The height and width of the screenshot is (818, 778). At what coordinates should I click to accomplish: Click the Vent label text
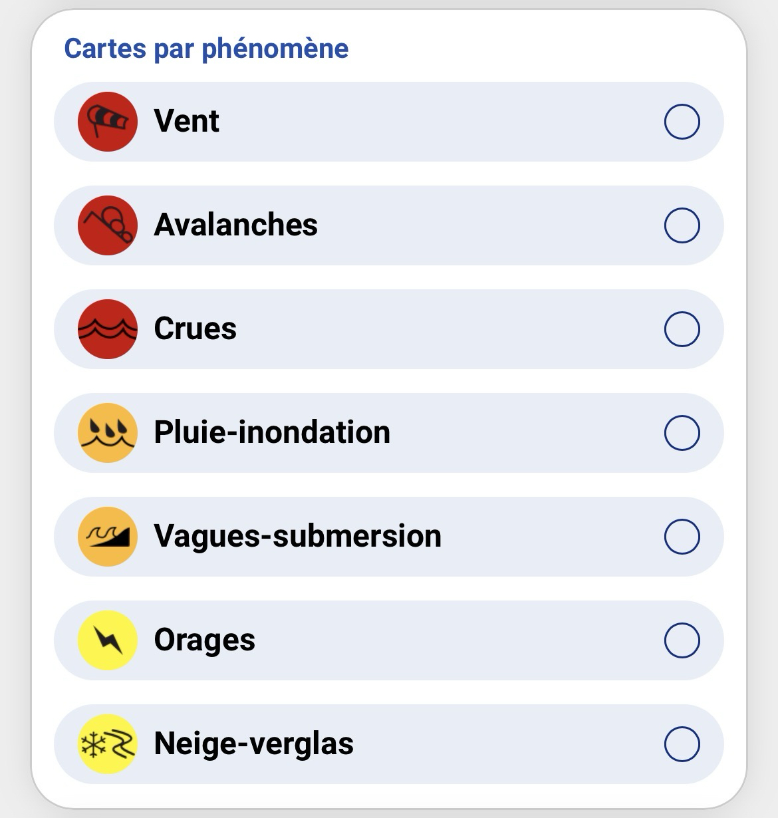186,121
